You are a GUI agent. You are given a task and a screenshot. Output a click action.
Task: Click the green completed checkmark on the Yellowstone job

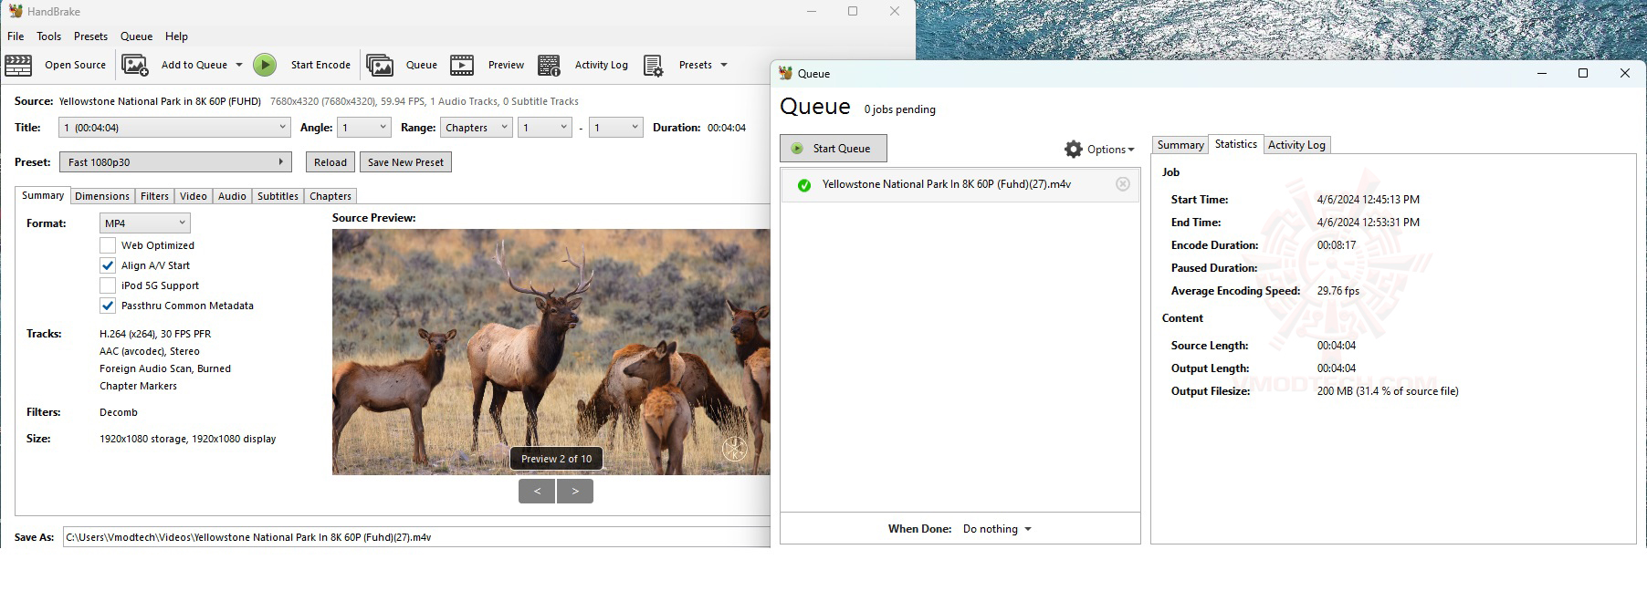[x=804, y=185]
